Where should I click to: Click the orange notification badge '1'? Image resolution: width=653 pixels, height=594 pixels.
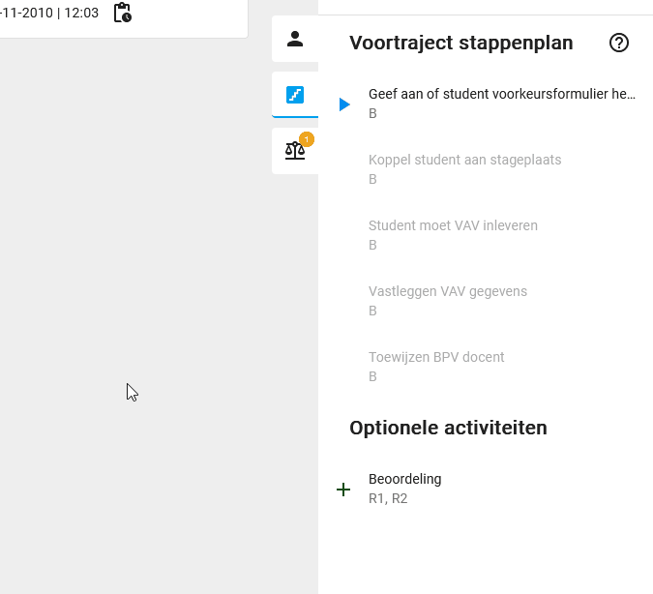pos(307,139)
